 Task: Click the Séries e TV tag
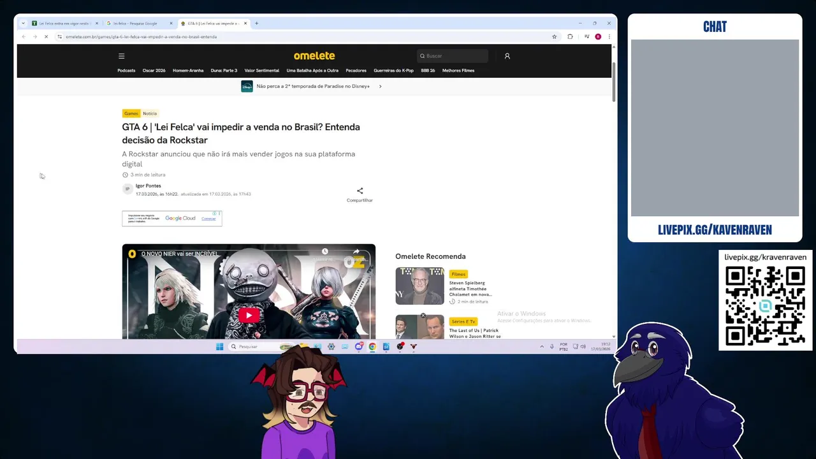click(x=463, y=321)
